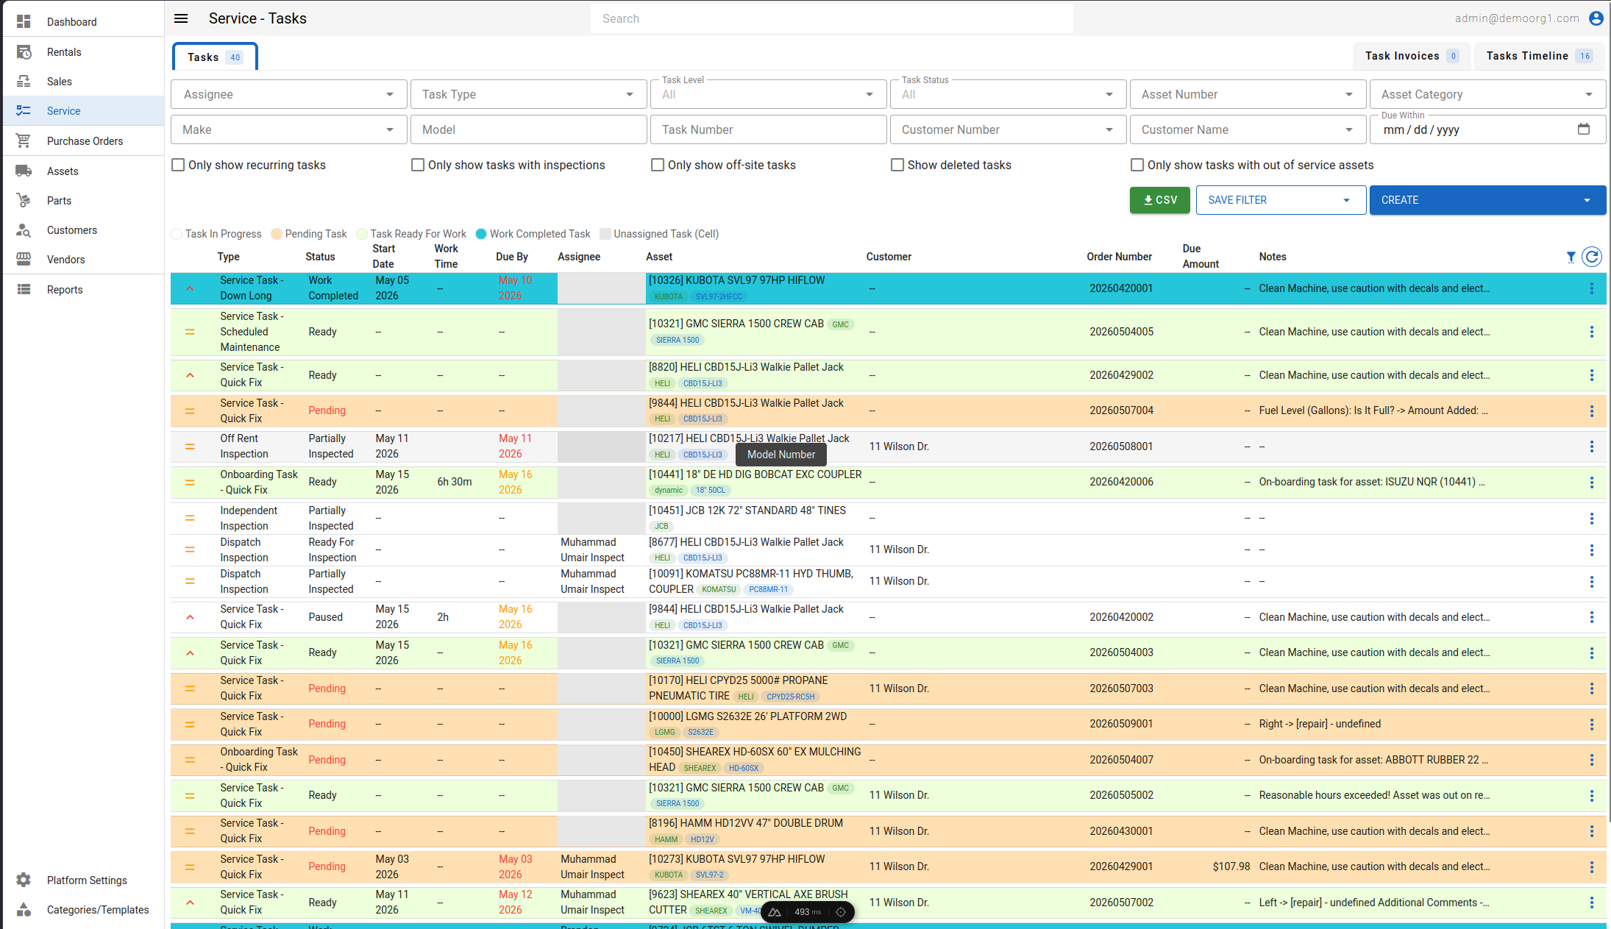Click the Parts sidebar icon
The image size is (1611, 929).
point(24,201)
